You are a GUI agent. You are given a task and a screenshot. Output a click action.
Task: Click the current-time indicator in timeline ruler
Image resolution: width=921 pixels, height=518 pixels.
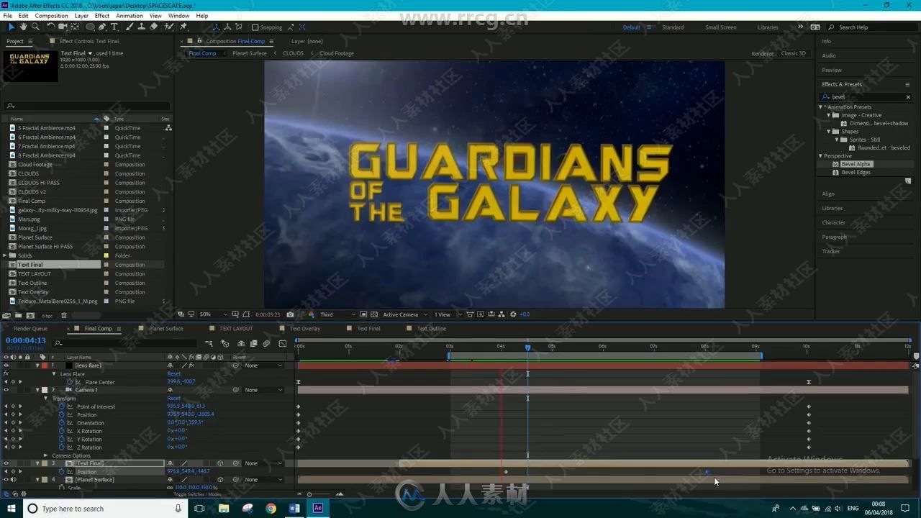[x=527, y=347]
